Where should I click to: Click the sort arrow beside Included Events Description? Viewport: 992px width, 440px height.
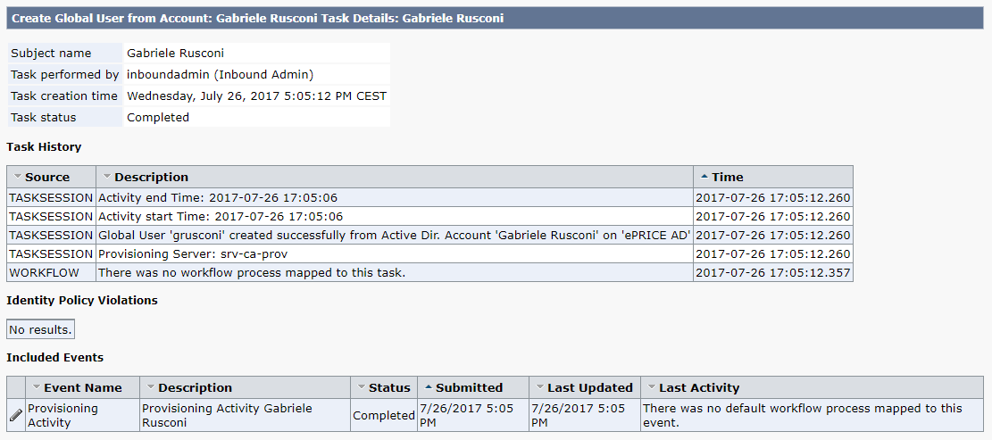point(151,387)
